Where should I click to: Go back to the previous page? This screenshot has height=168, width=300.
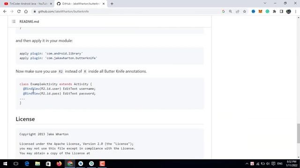coord(5,11)
